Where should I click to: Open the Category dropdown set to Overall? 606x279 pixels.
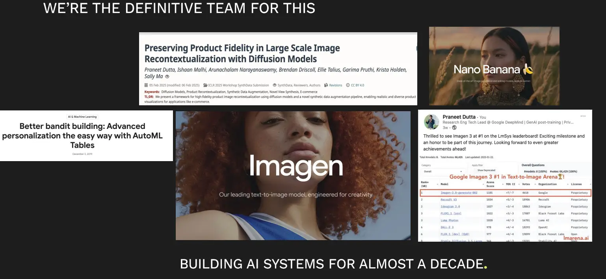pyautogui.click(x=441, y=171)
